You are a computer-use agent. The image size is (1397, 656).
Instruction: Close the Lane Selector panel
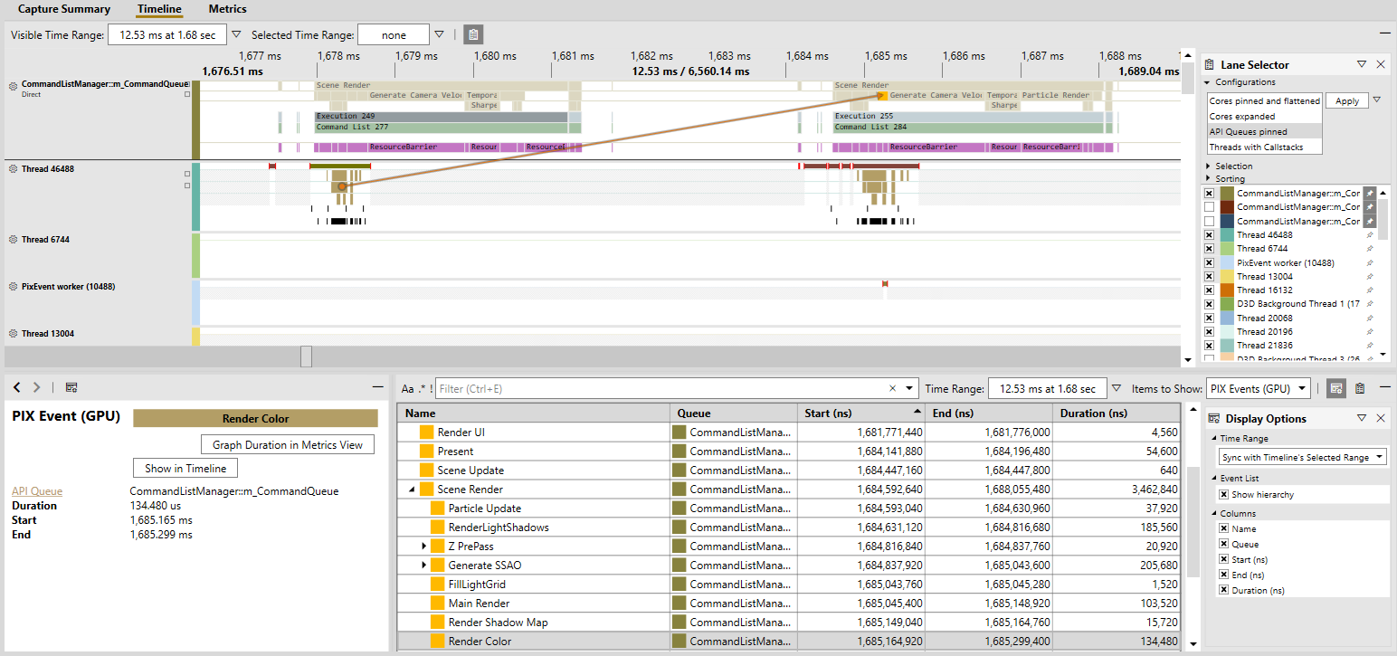[1381, 64]
